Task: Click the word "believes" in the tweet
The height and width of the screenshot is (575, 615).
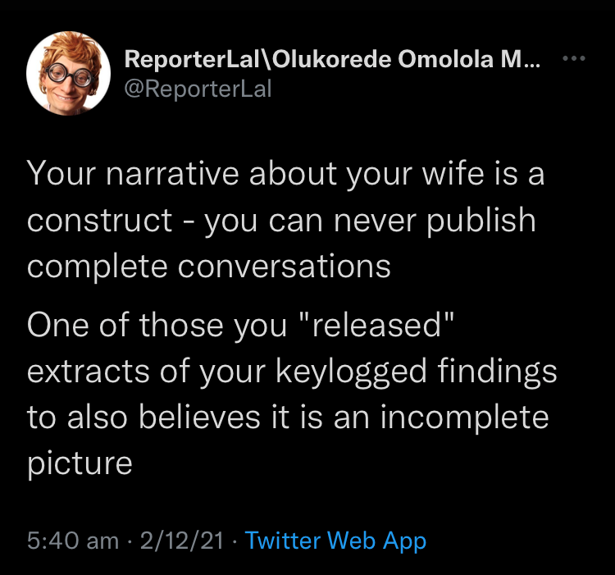Action: (x=190, y=418)
